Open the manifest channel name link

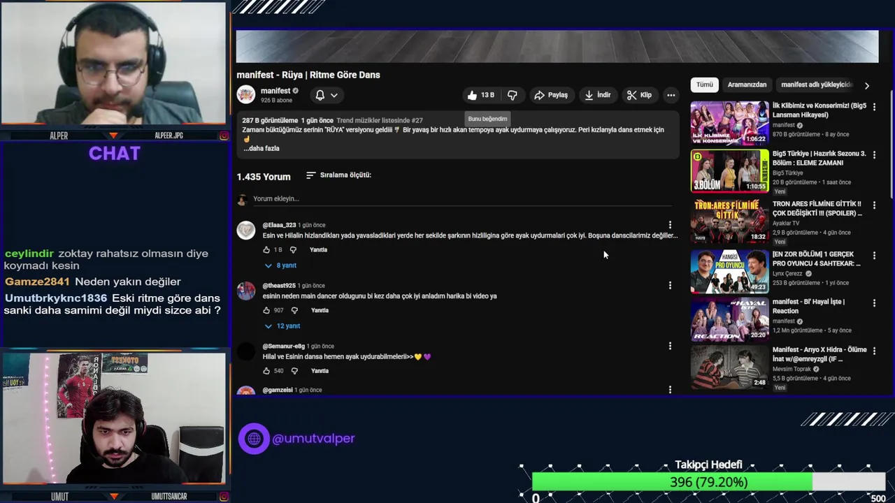click(x=275, y=91)
